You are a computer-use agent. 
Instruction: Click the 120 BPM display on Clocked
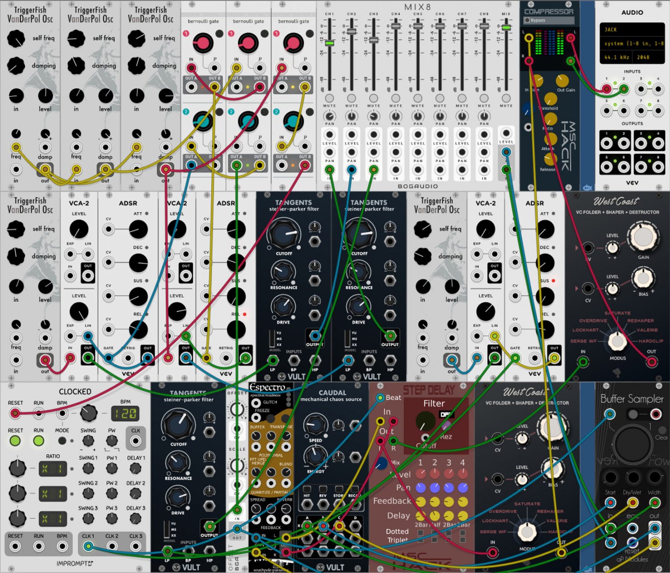point(125,414)
